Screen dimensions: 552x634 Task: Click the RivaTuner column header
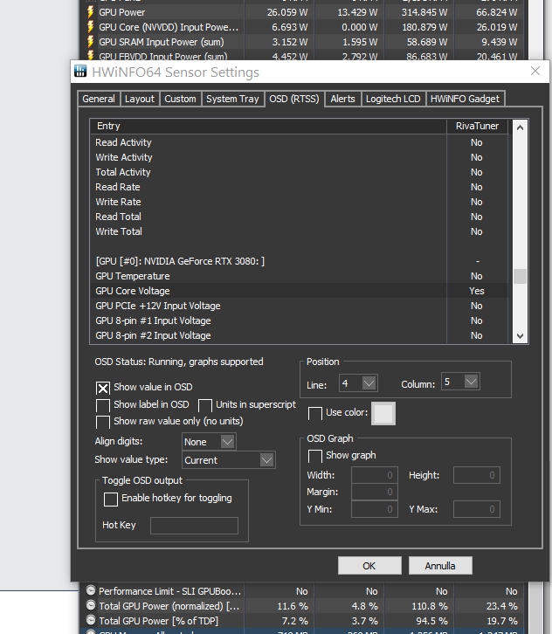point(477,126)
